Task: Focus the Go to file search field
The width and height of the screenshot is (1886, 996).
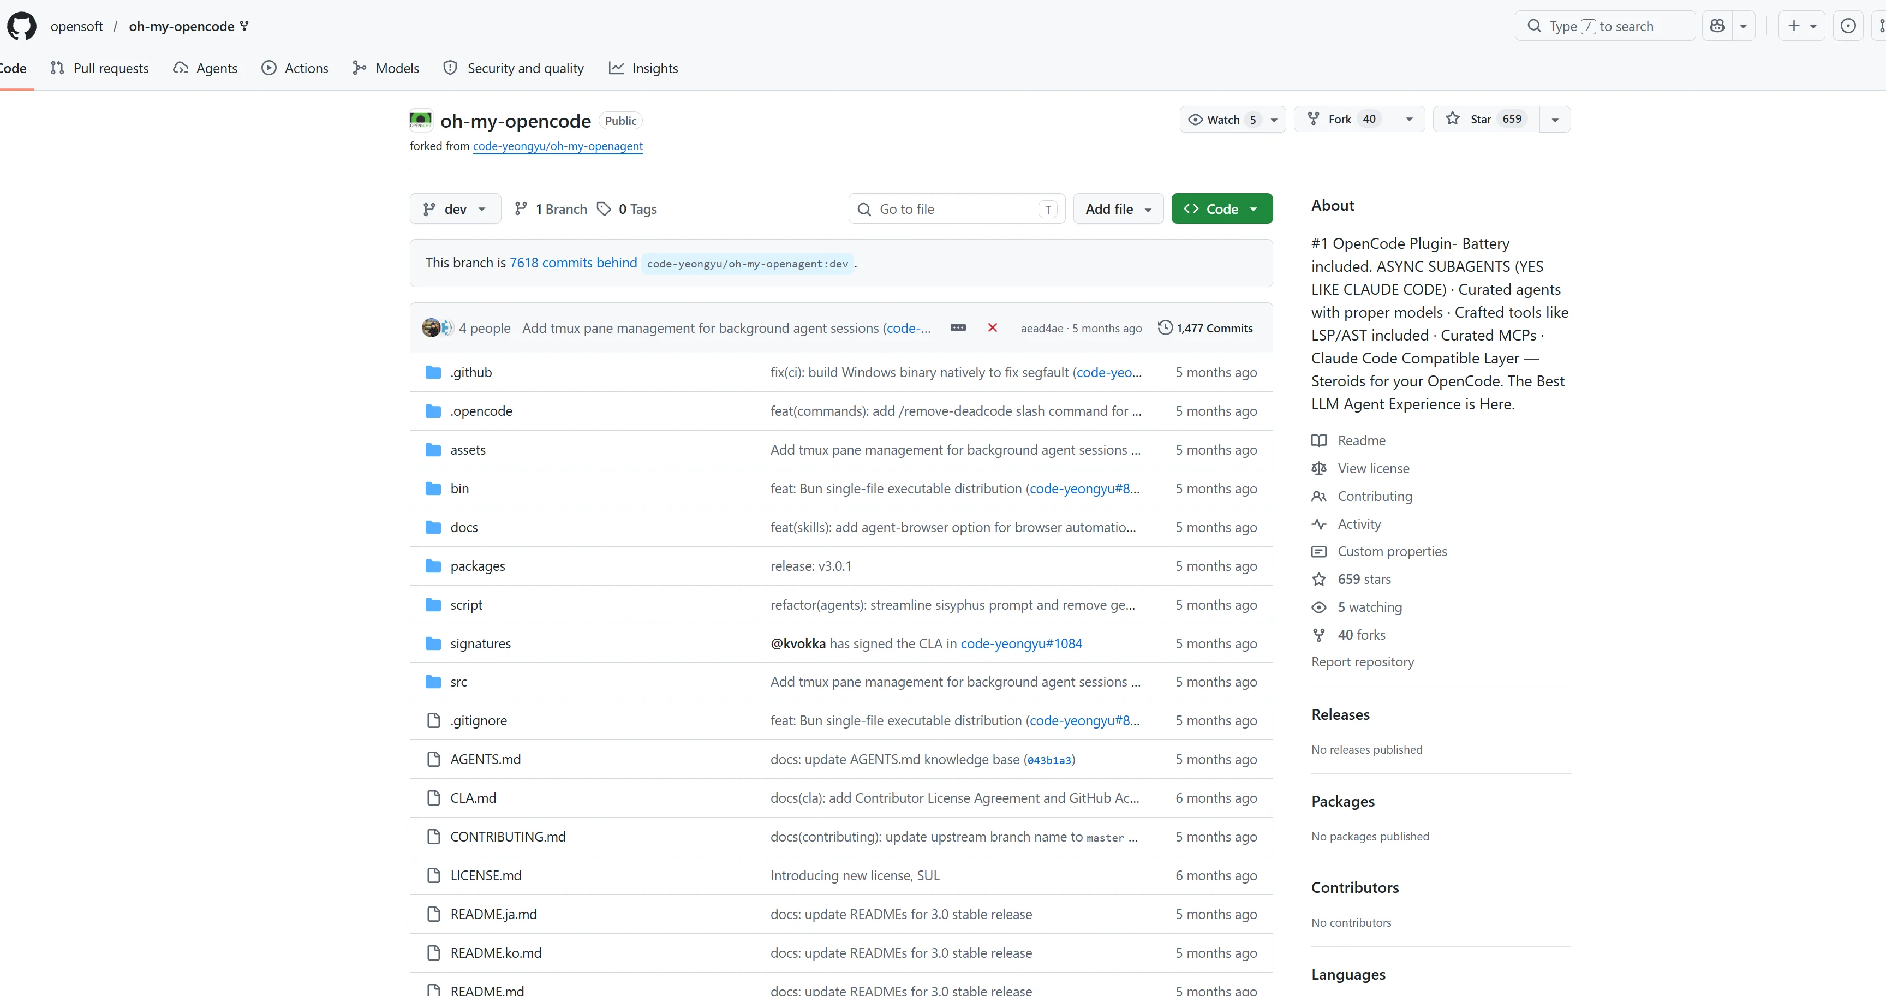Action: click(957, 208)
